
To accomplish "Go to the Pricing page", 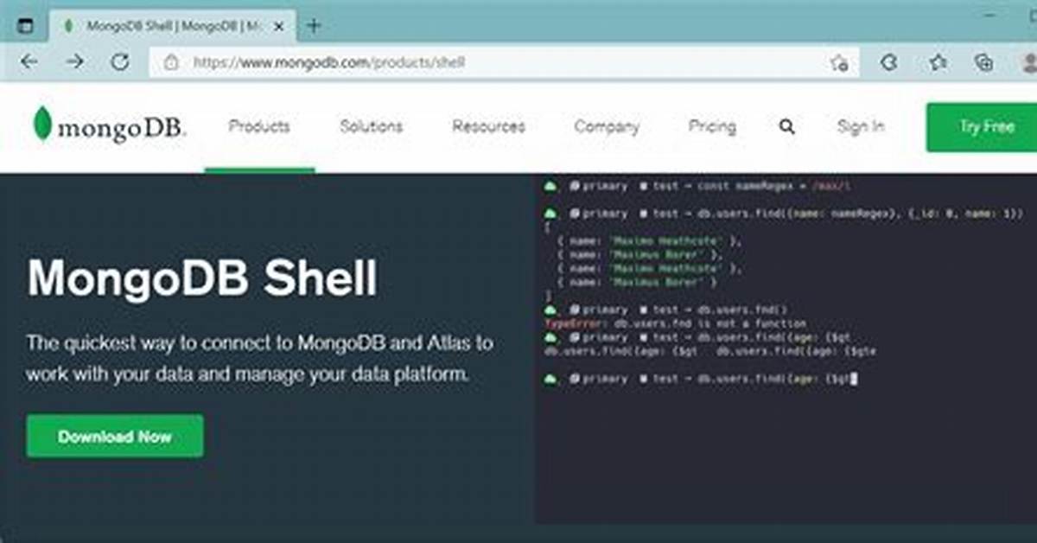I will (x=712, y=126).
